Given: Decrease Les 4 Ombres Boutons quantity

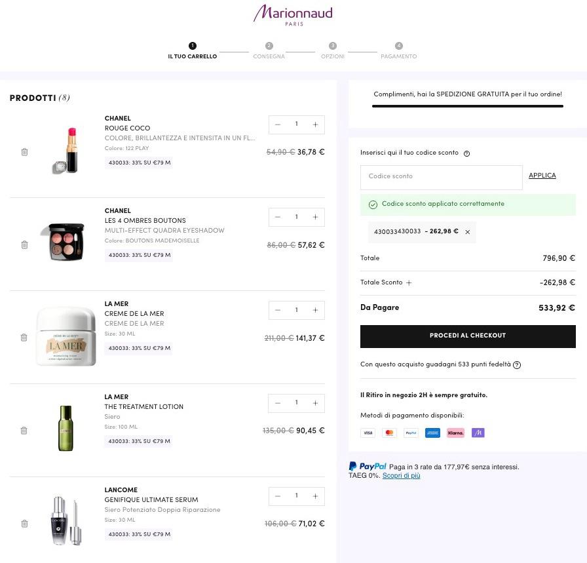Looking at the screenshot, I should tap(278, 217).
